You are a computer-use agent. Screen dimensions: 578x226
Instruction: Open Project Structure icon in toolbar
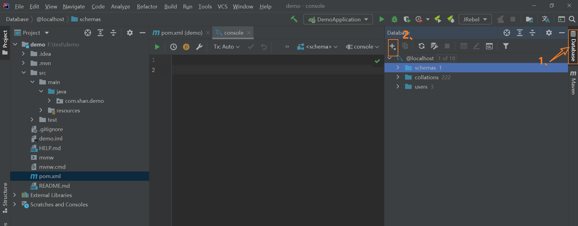pyautogui.click(x=529, y=19)
